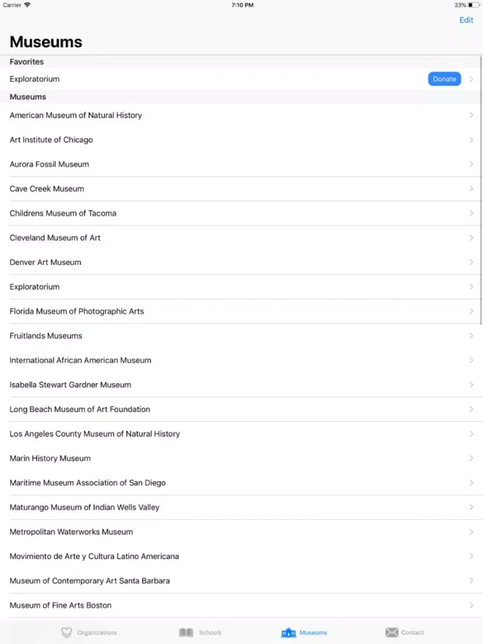The width and height of the screenshot is (483, 644).
Task: Select the Museums building icon
Action: point(289,632)
